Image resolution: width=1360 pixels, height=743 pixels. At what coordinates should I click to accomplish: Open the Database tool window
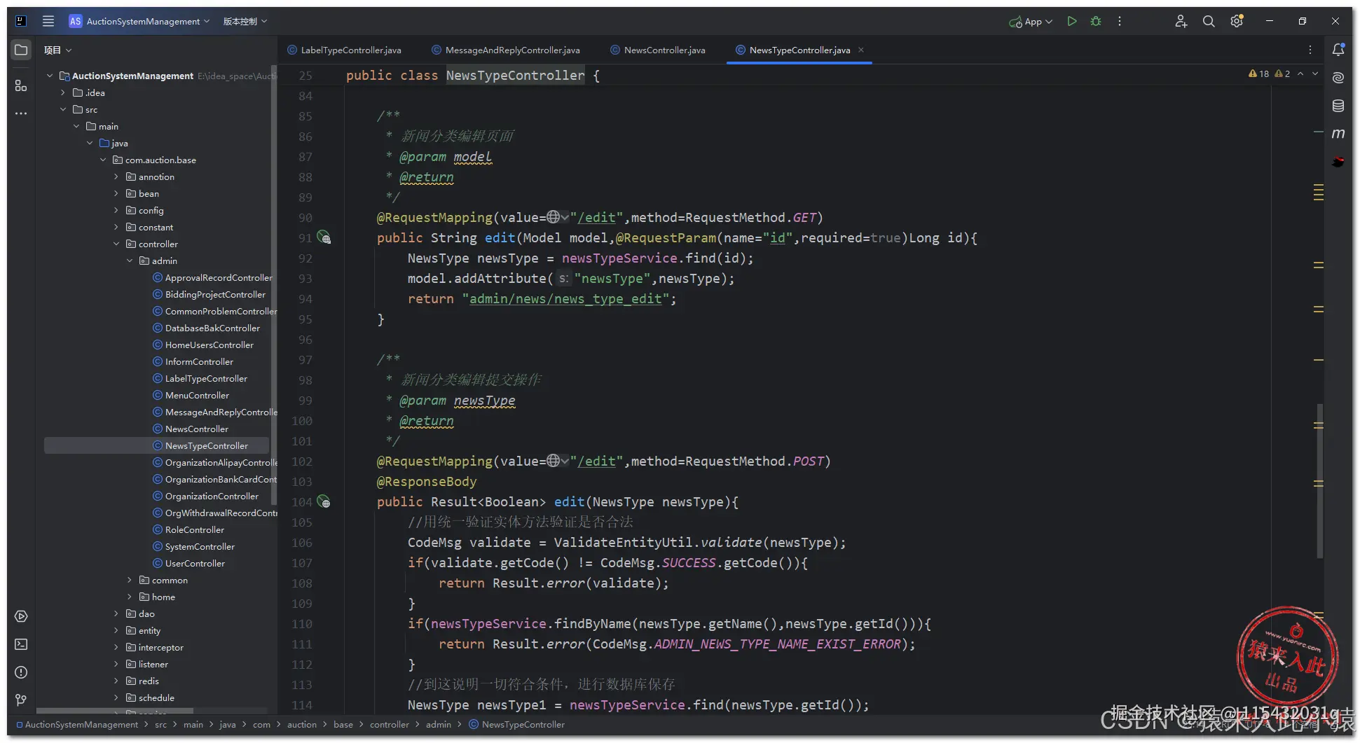click(1338, 106)
